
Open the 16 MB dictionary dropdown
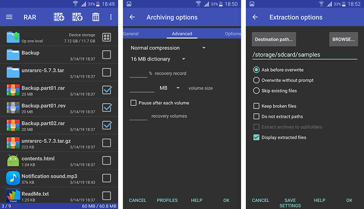[x=158, y=59]
